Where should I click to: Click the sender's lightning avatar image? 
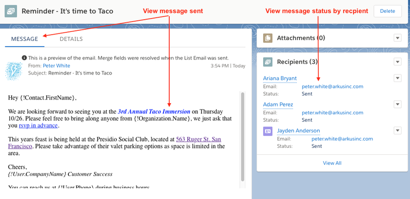[13, 71]
